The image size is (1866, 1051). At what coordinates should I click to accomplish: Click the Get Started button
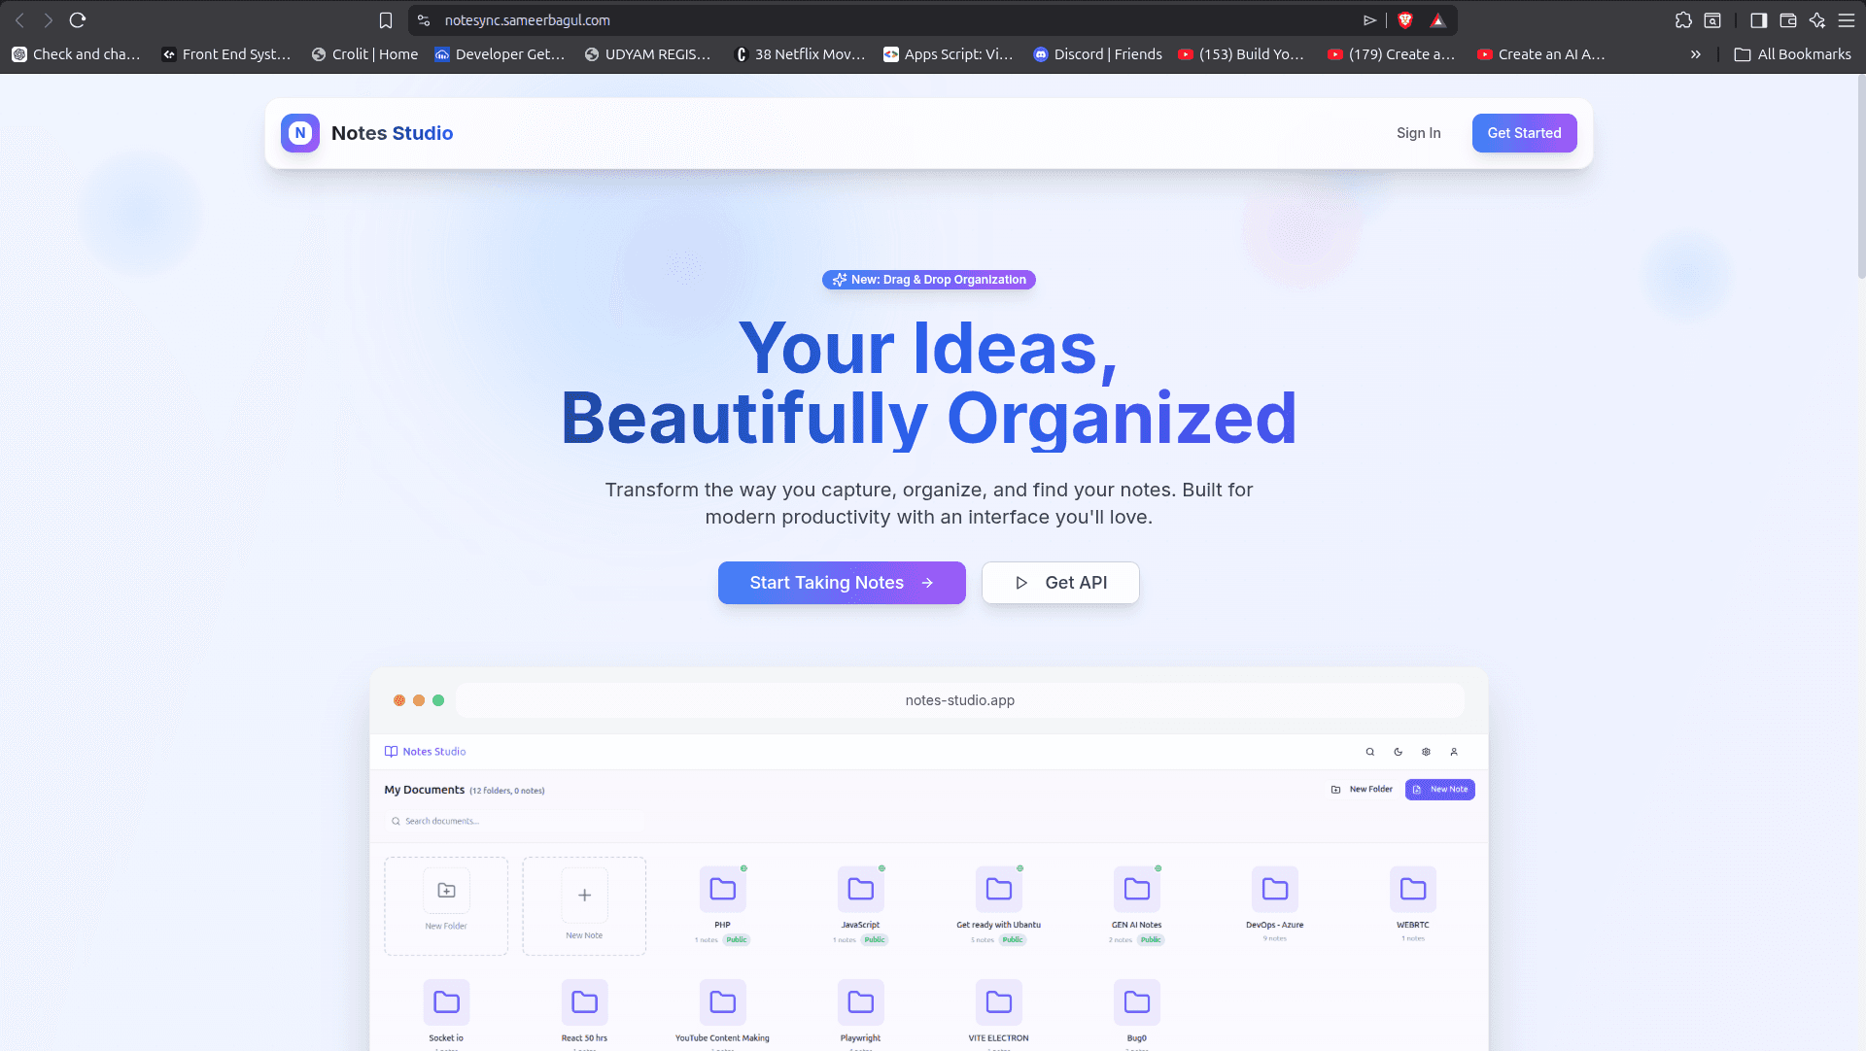coord(1524,133)
